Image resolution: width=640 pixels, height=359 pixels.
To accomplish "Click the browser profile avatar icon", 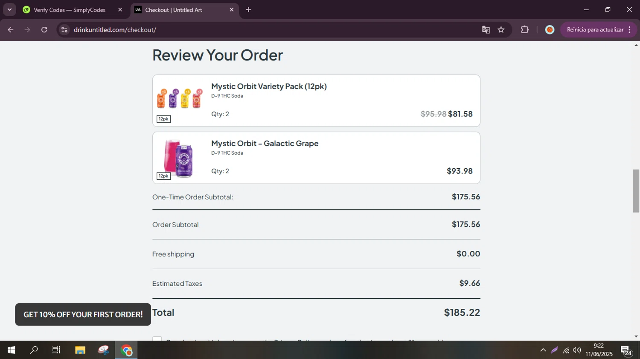I will [550, 30].
